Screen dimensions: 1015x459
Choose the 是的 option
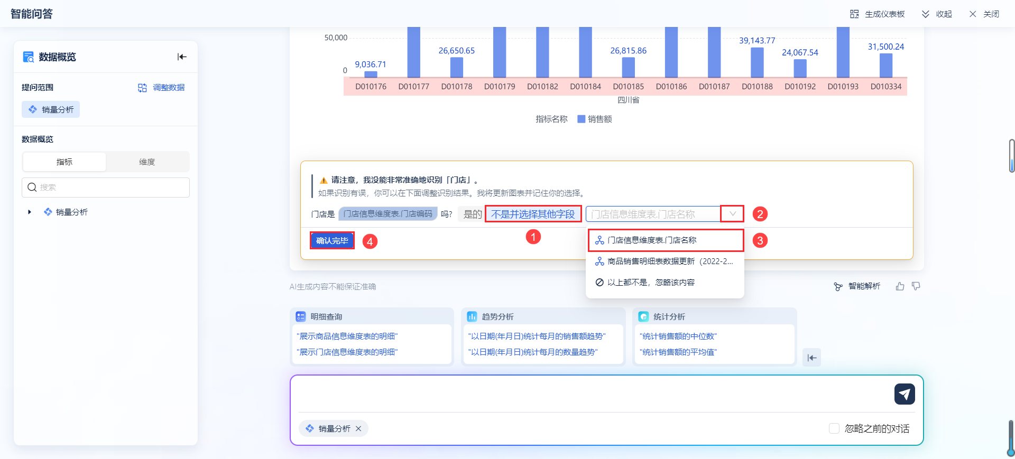[473, 214]
